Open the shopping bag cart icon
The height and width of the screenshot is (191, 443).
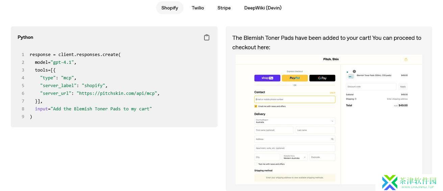(406, 59)
